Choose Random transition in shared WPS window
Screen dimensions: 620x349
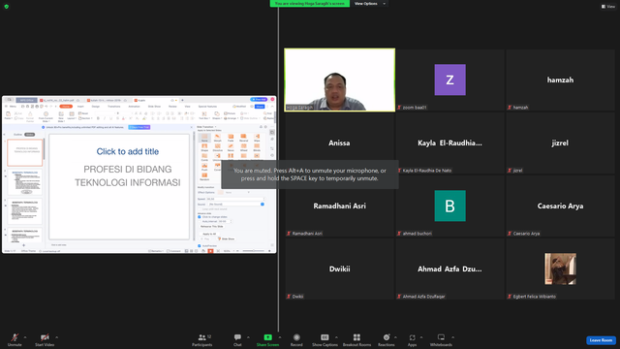[204, 176]
